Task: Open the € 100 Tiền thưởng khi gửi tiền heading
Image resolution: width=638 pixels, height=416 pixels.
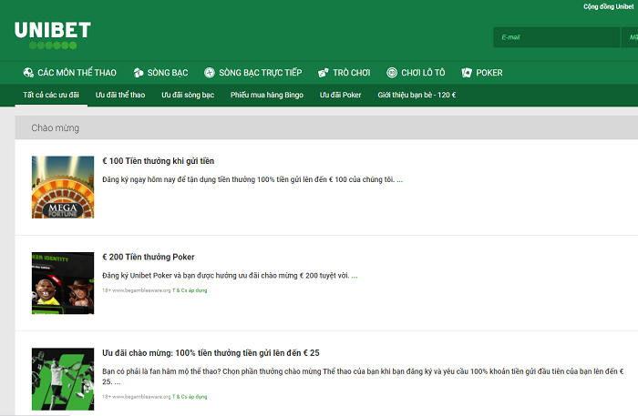Action: point(159,161)
